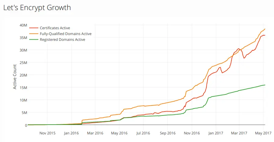This screenshot has height=142, width=274.
Task: Click the 30M y-axis tick label
Action: (23, 50)
